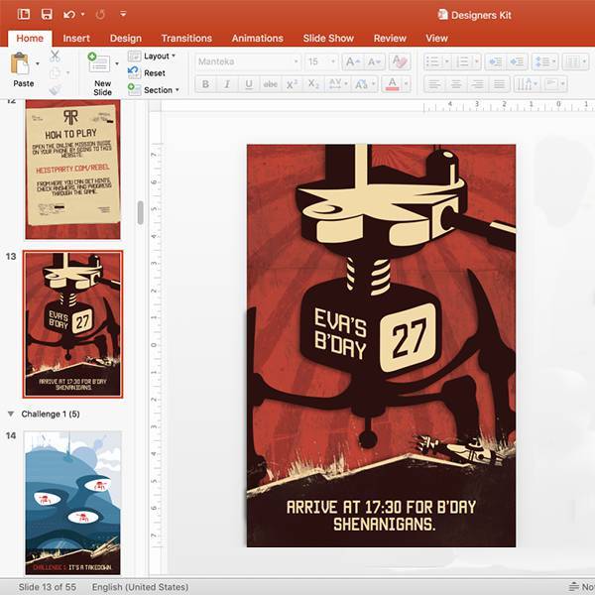Open the Customize Quick Access Toolbar arrow
595x595 pixels.
pyautogui.click(x=123, y=15)
